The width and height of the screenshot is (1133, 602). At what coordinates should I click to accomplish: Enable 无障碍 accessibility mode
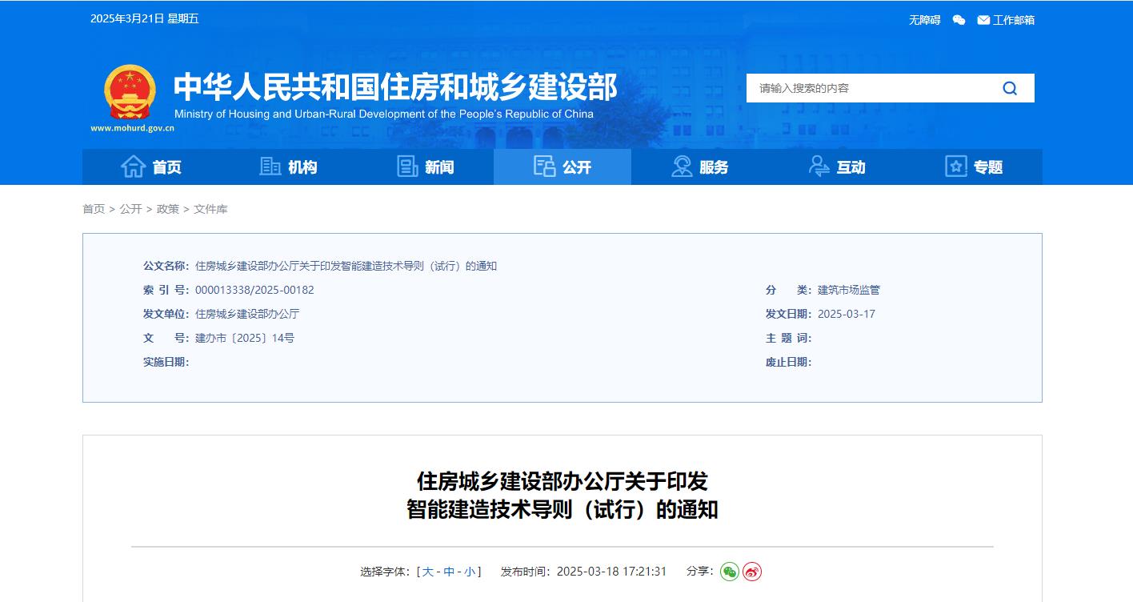(924, 20)
